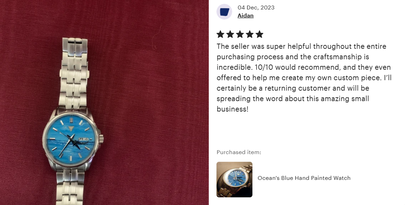This screenshot has height=205, width=405.
Task: Click the fifth rating star
Action: [x=259, y=34]
